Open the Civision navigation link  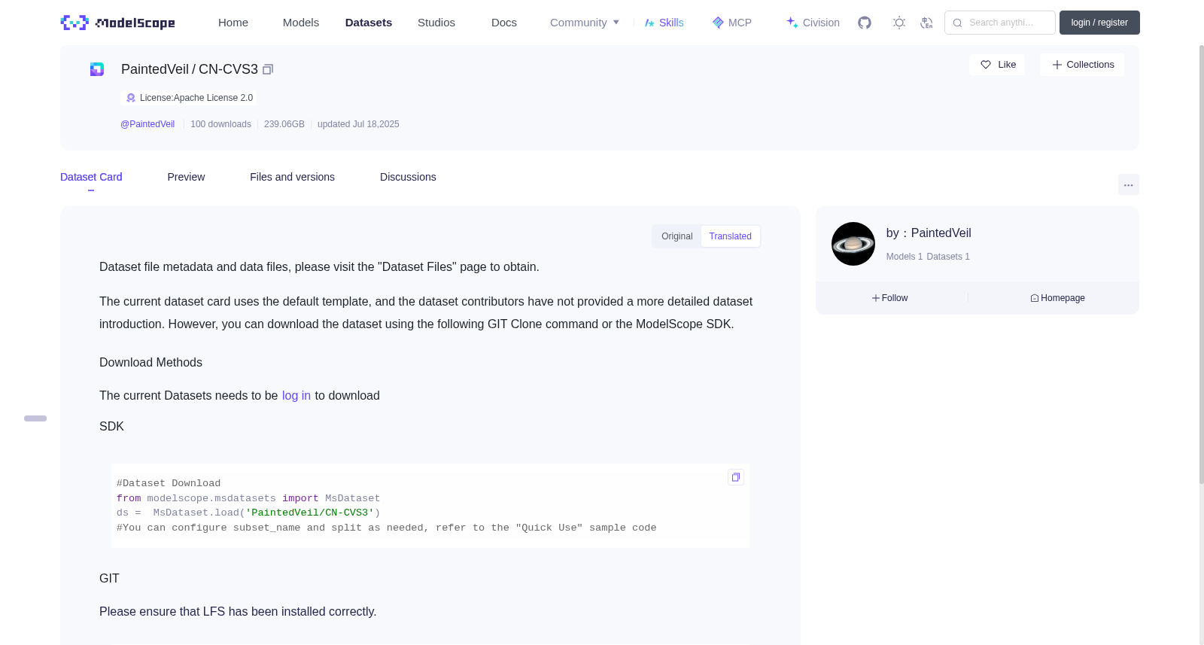point(813,23)
